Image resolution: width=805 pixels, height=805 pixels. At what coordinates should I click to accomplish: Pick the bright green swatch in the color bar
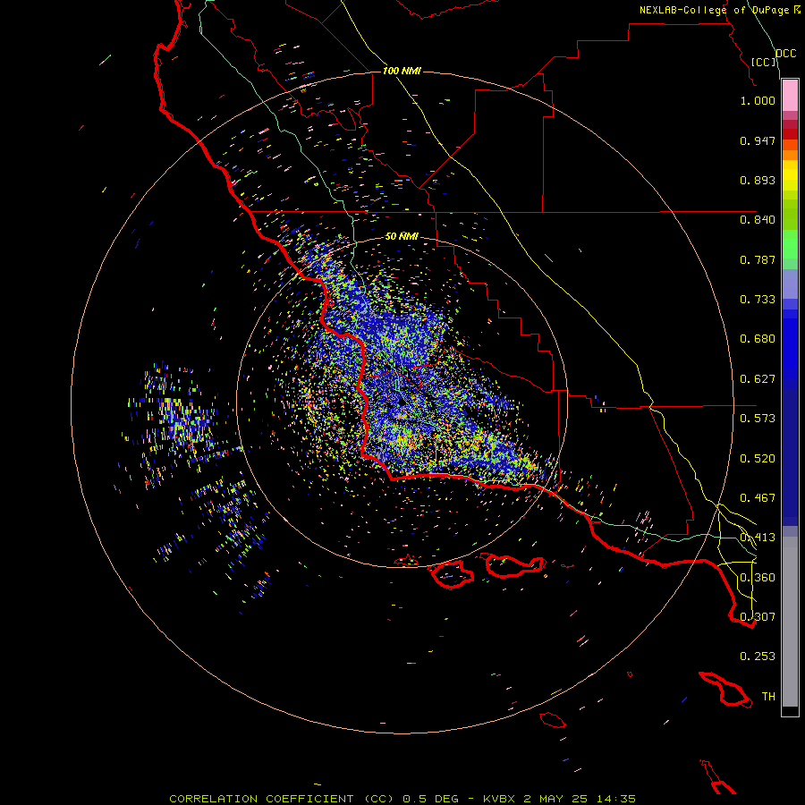(790, 244)
